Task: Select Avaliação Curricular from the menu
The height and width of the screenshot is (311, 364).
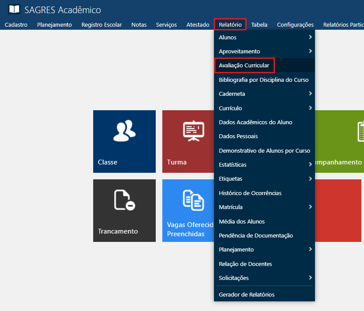Action: [x=244, y=66]
